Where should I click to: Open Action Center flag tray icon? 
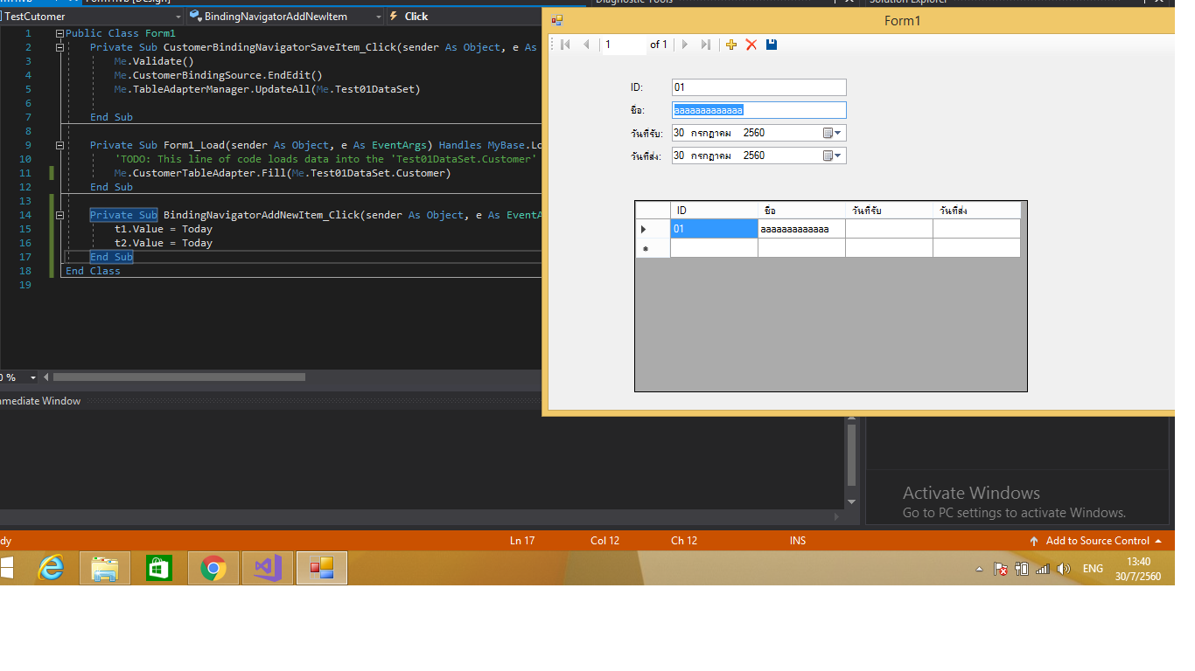click(1001, 569)
